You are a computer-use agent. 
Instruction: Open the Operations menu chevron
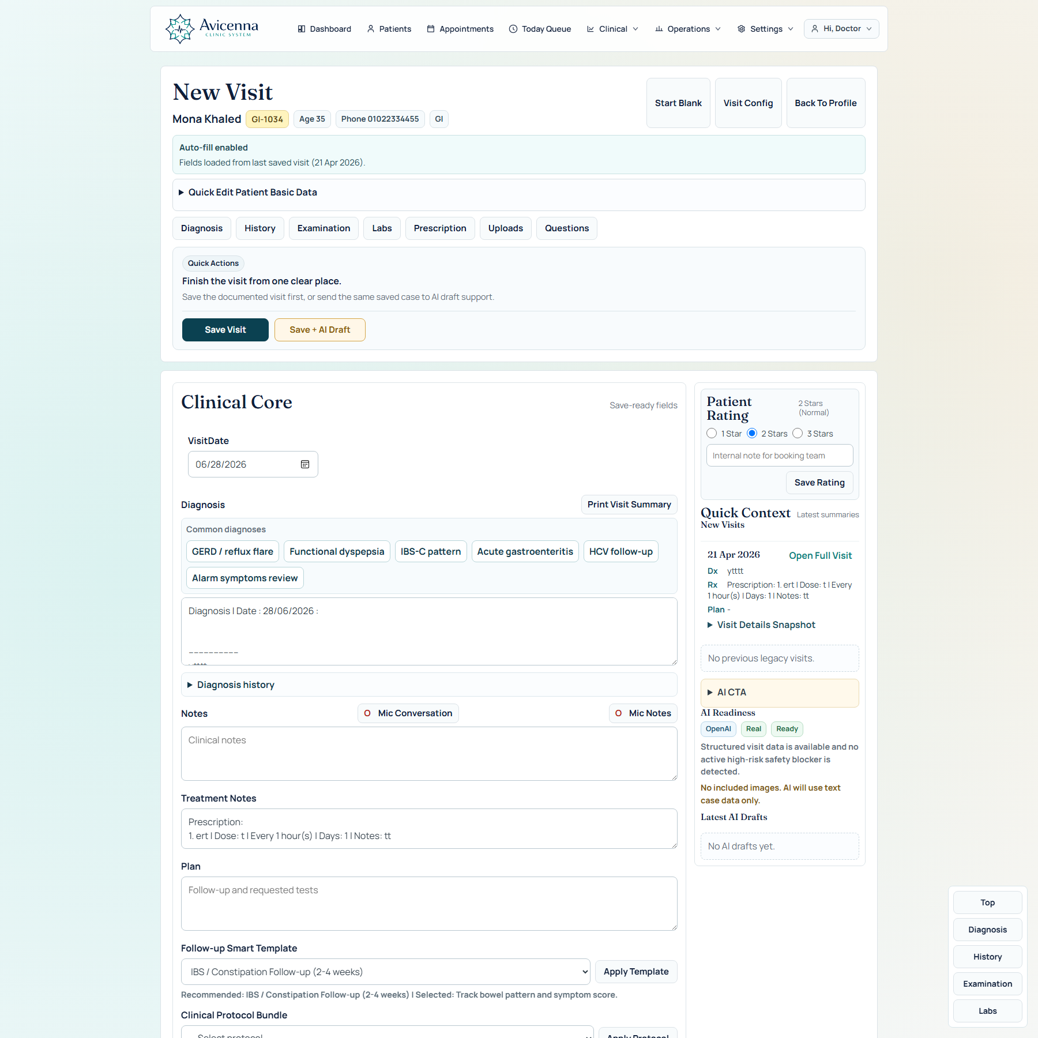pyautogui.click(x=718, y=29)
